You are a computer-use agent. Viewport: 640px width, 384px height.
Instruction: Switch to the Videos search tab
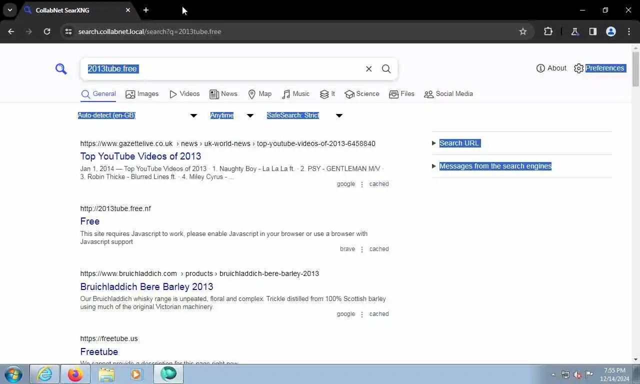(x=184, y=94)
